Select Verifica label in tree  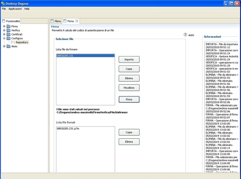(x=16, y=30)
